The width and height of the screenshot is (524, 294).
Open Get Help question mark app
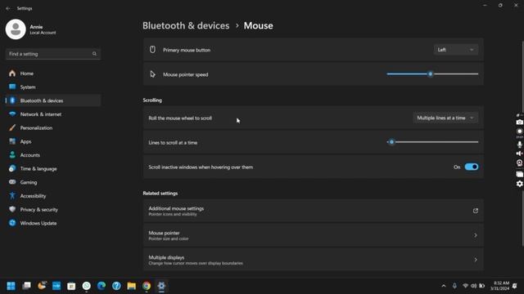point(116,286)
